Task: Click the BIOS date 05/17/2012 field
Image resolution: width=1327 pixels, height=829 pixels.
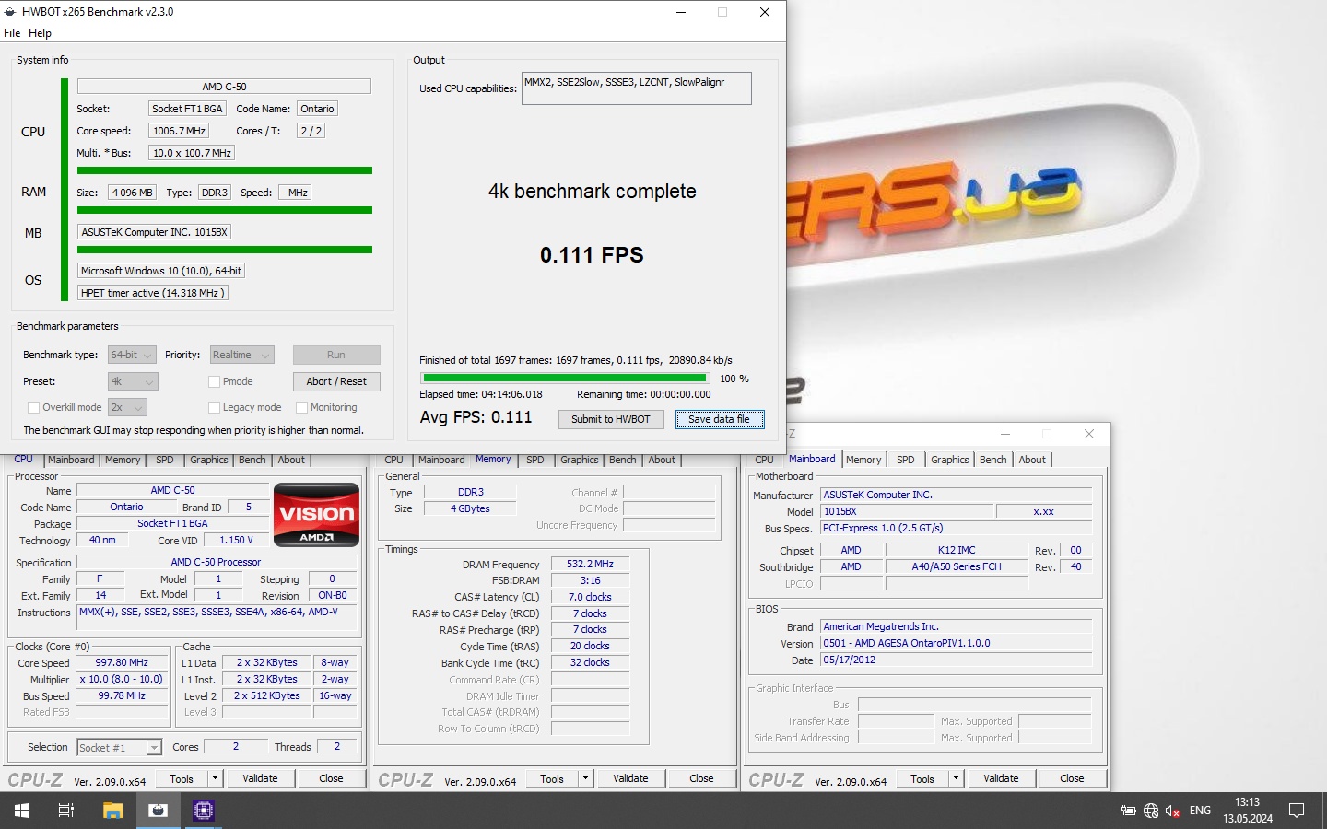Action: pyautogui.click(x=956, y=660)
